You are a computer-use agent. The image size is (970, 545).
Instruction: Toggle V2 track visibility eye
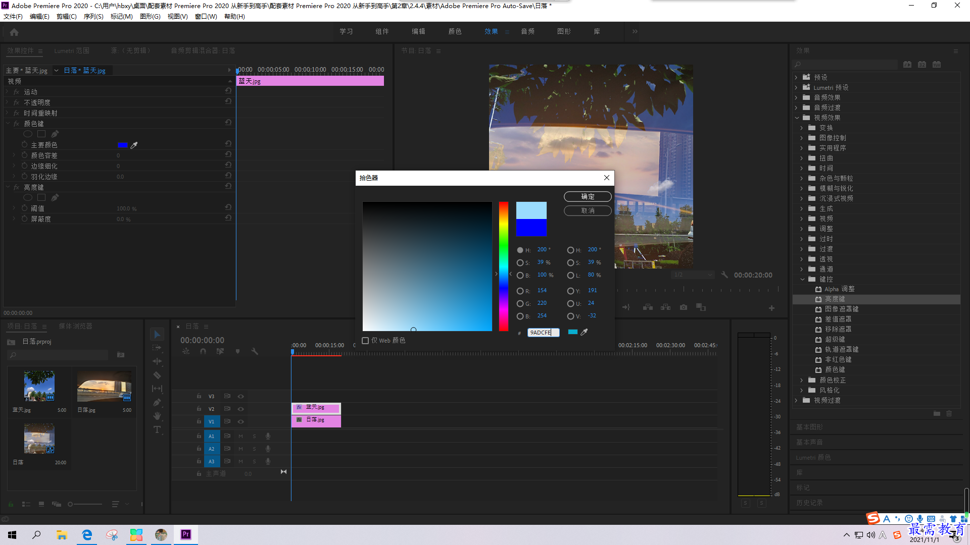[241, 409]
